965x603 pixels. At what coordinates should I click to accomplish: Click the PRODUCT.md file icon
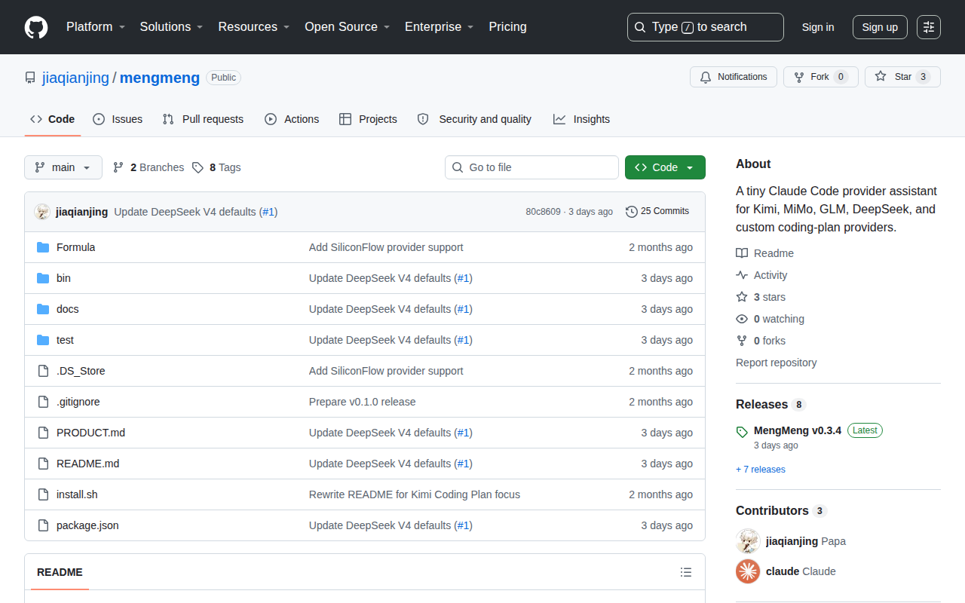(x=43, y=433)
